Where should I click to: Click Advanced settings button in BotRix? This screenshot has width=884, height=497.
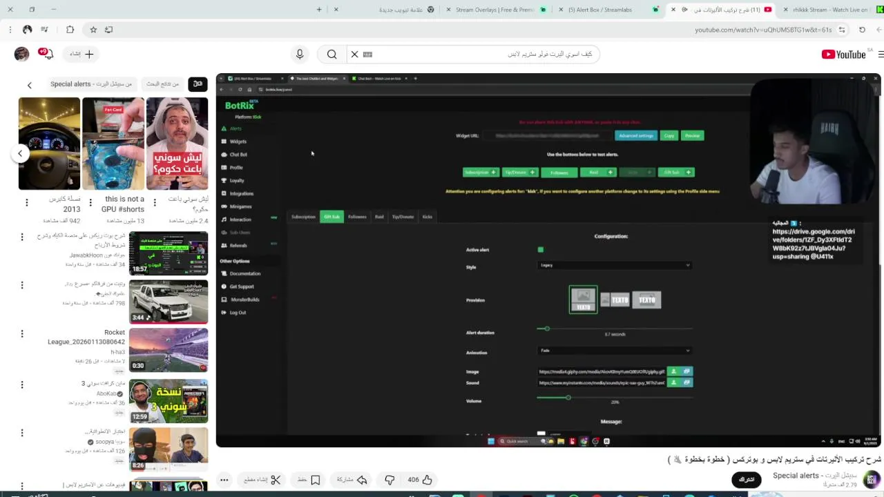click(x=636, y=135)
